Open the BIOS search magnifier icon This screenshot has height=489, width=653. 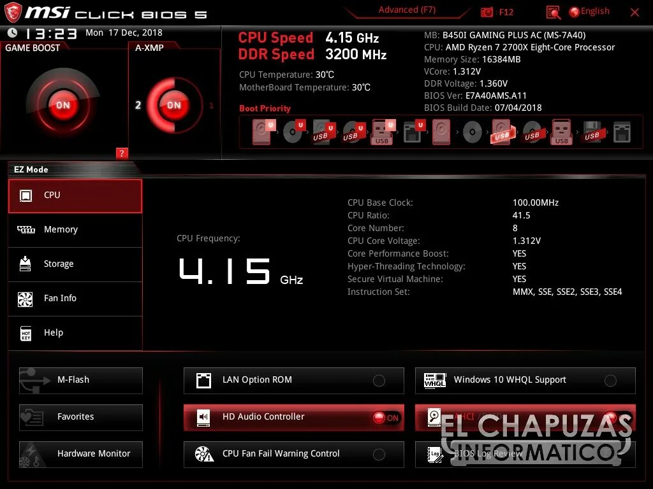point(553,13)
